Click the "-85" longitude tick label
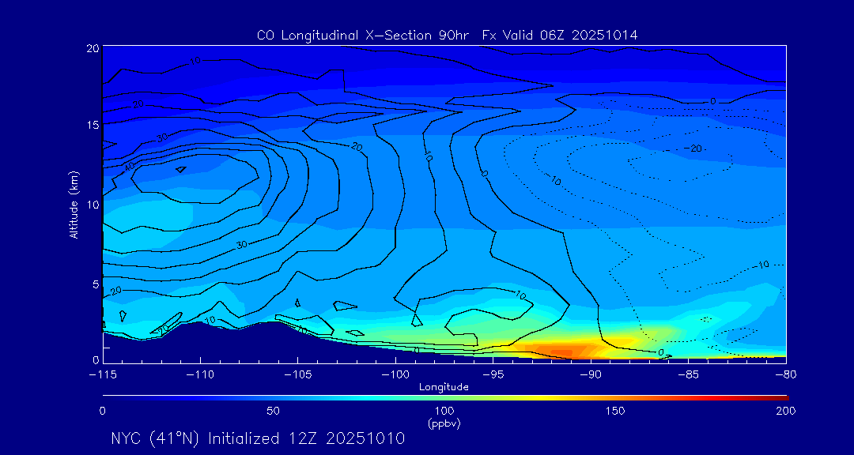 (688, 374)
